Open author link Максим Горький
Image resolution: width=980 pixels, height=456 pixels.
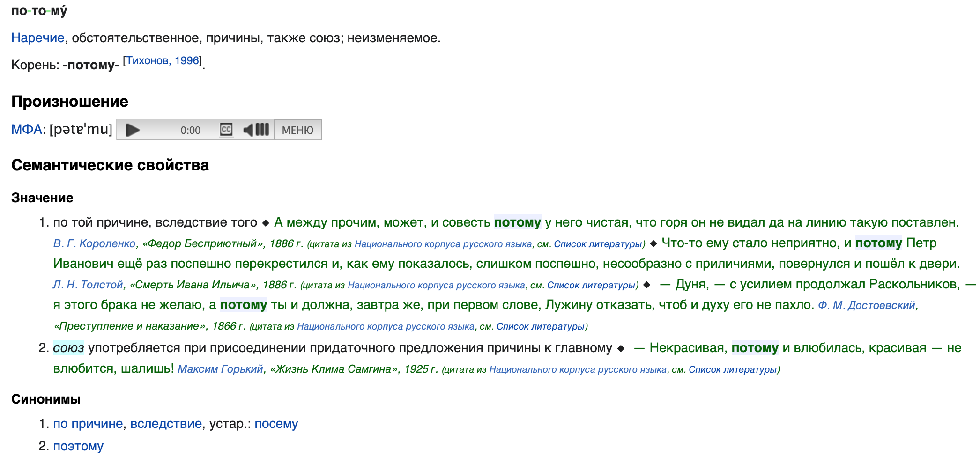tap(220, 369)
